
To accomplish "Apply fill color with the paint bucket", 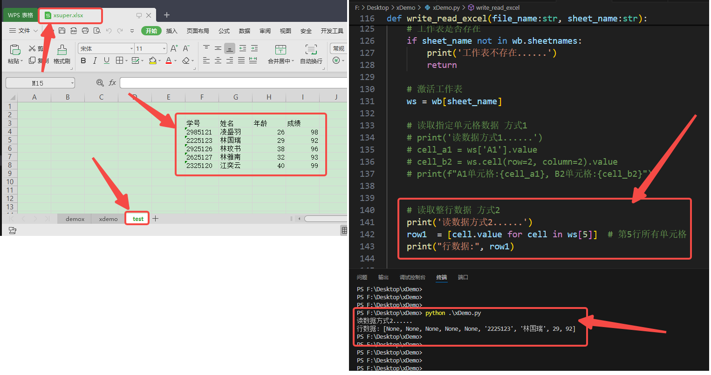I will point(152,60).
